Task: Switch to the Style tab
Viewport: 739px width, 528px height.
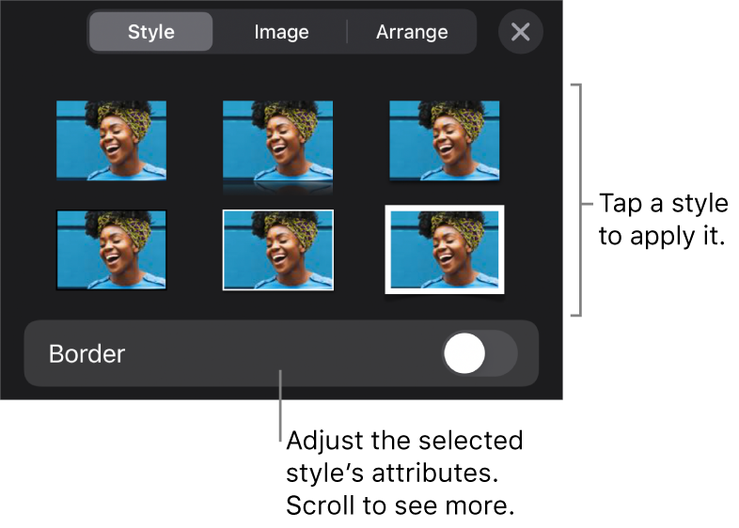Action: pyautogui.click(x=150, y=32)
